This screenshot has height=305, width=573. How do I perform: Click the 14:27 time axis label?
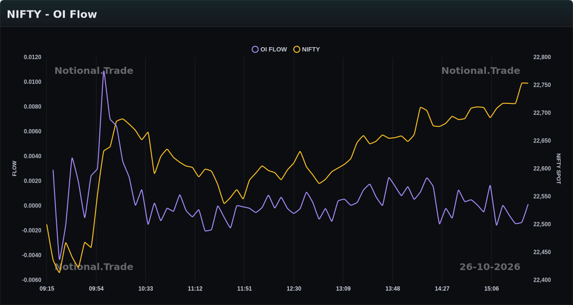[442, 289]
